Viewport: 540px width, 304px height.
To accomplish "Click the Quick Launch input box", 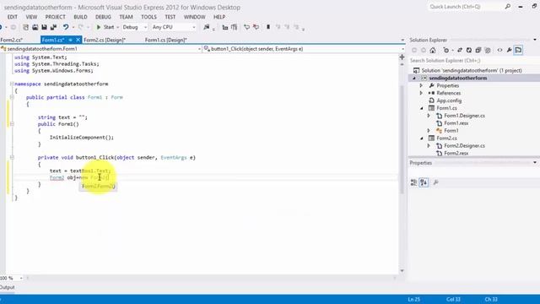I will pos(465,7).
